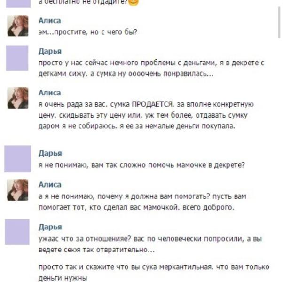Click Дарья's name above 'ужаас что за'
This screenshot has width=283, height=282.
click(x=50, y=227)
